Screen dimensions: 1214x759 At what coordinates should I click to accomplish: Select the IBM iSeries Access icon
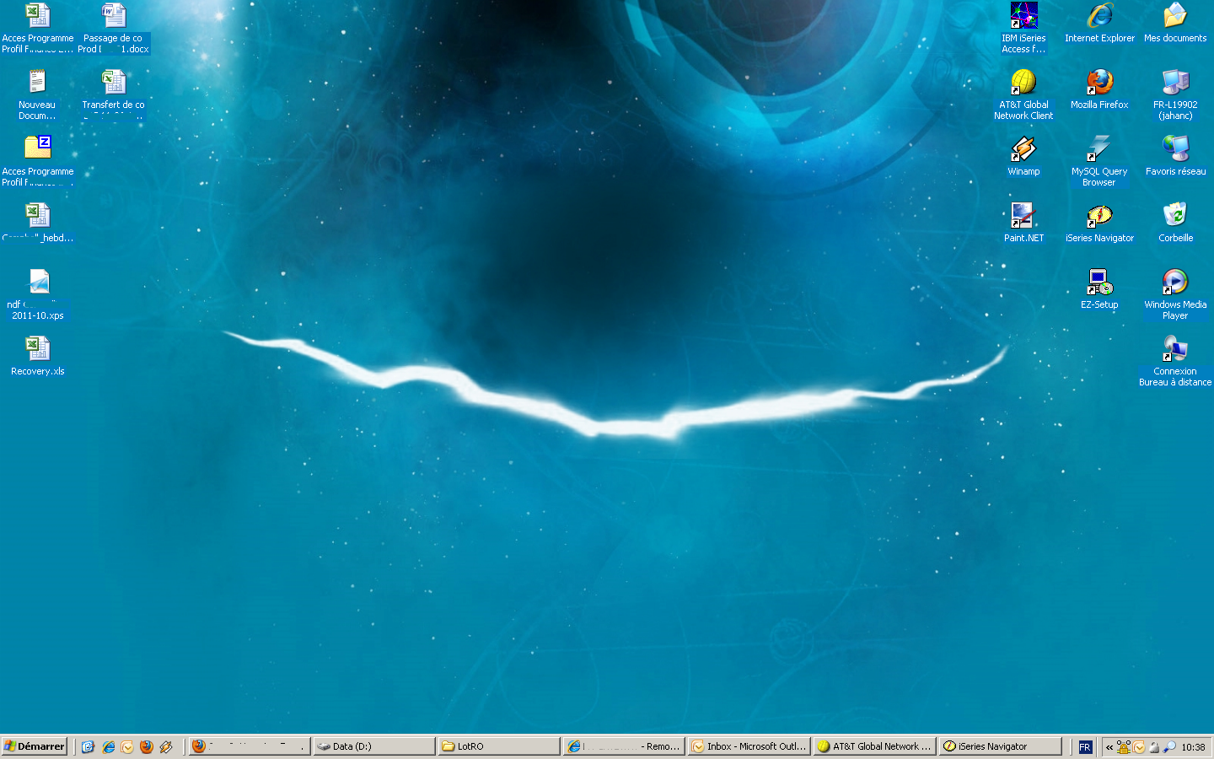[x=1023, y=17]
